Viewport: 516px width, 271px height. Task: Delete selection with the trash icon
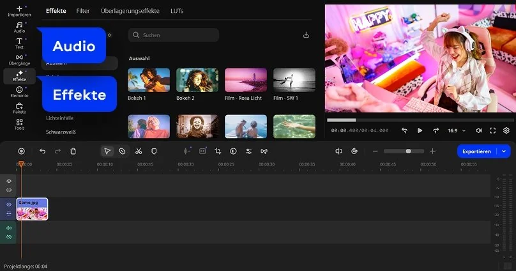coord(73,151)
